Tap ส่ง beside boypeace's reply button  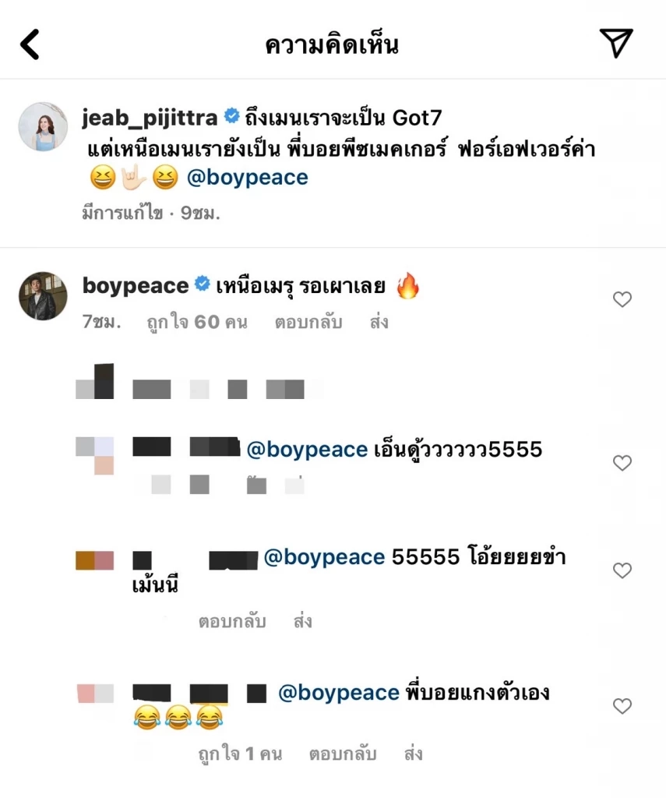click(379, 322)
